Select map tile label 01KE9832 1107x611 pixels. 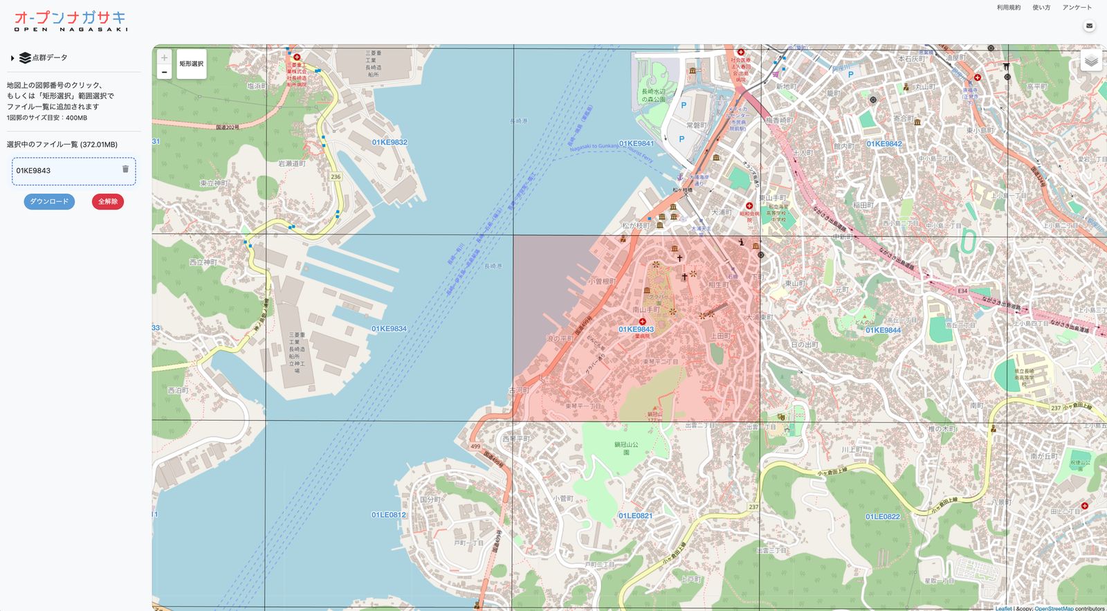click(390, 143)
